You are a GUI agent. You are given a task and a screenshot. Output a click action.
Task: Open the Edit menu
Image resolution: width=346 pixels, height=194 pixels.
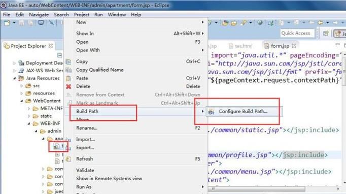tap(19, 15)
